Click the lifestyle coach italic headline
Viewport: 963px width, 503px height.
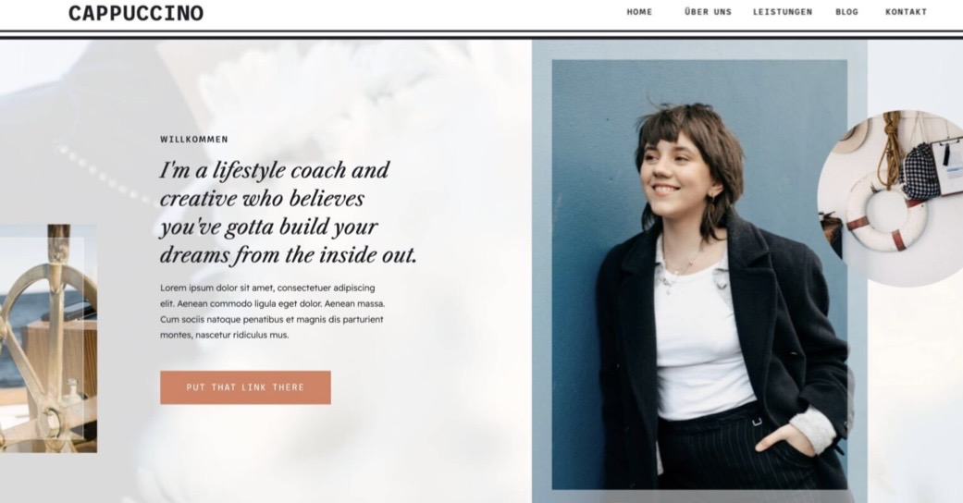[288, 213]
